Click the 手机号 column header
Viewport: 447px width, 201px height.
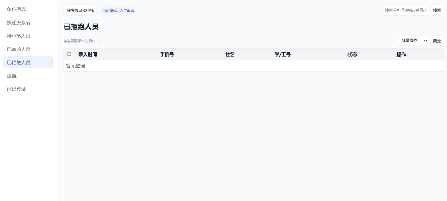167,55
